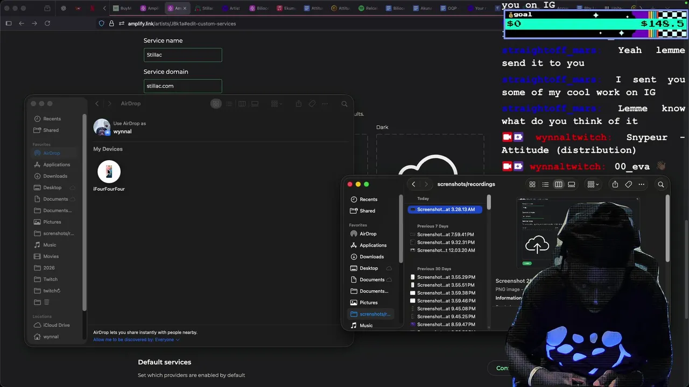Viewport: 689px width, 387px height.
Task: Open 'Allow me to be discovered by: Everyone' dropdown
Action: pos(136,340)
